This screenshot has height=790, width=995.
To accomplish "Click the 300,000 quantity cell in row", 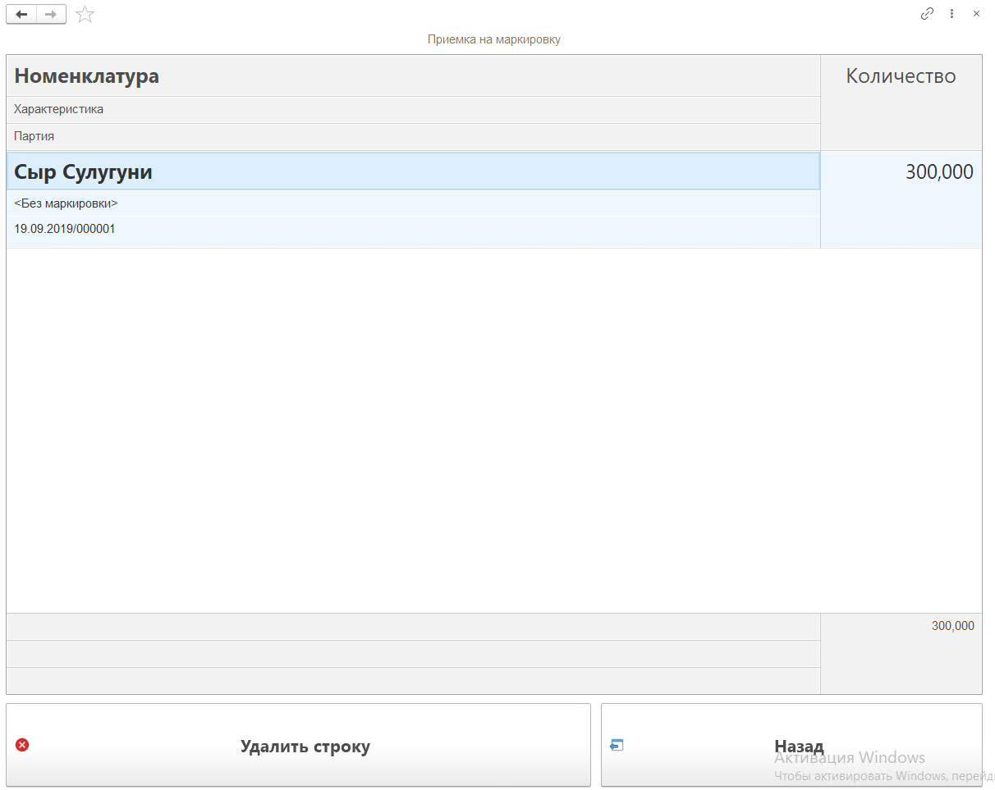I will (x=938, y=172).
